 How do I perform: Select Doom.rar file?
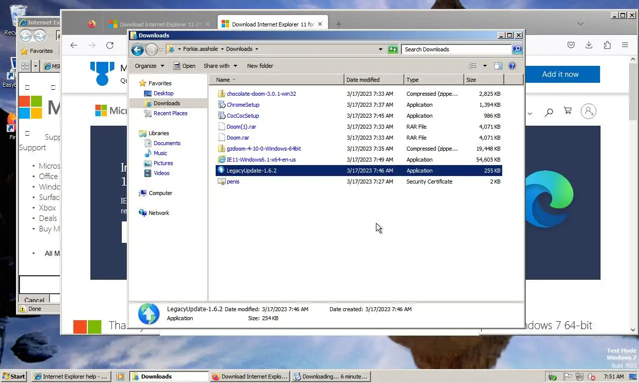click(238, 138)
